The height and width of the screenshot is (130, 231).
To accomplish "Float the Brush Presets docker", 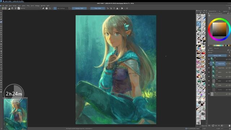I will (x=204, y=11).
